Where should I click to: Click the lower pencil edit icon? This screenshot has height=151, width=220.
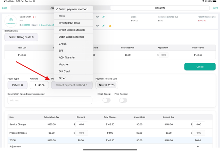pyautogui.click(x=104, y=26)
